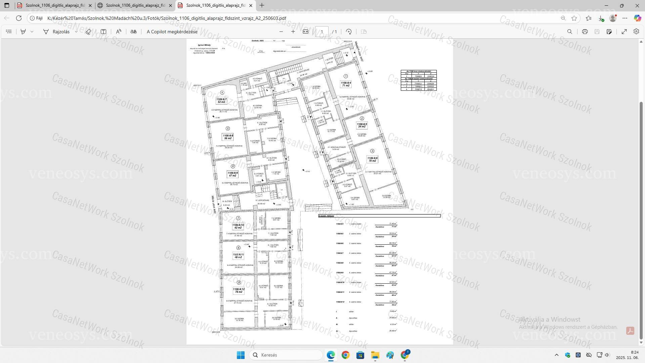
Task: Open the translate tool
Action: click(x=134, y=32)
